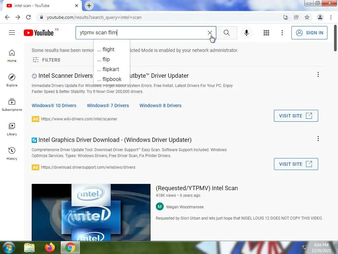Choose the 'flight' search suggestion
Viewport: 338px width, 254px height.
pos(112,50)
